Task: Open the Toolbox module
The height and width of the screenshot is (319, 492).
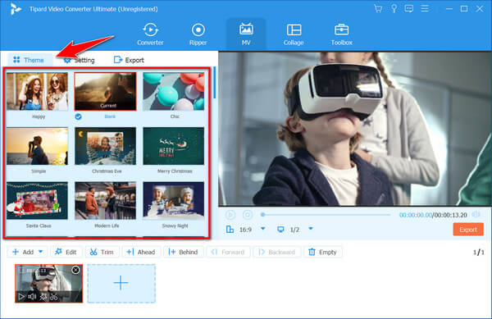Action: (x=341, y=34)
